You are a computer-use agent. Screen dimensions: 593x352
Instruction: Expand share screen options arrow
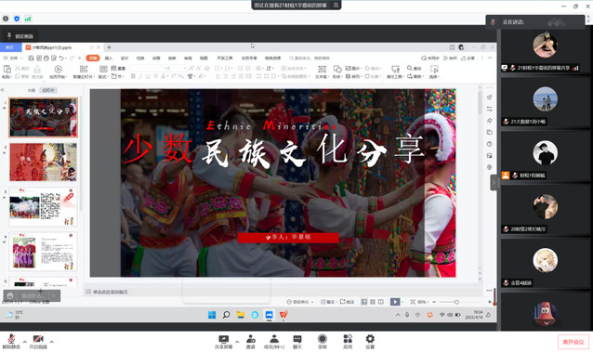click(x=237, y=342)
